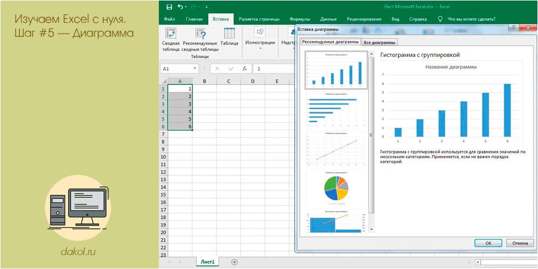The image size is (538, 269).
Task: Select column header D
Action: click(x=253, y=81)
